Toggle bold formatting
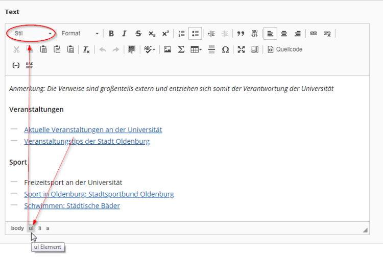Image resolution: width=383 pixels, height=260 pixels. tap(111, 34)
